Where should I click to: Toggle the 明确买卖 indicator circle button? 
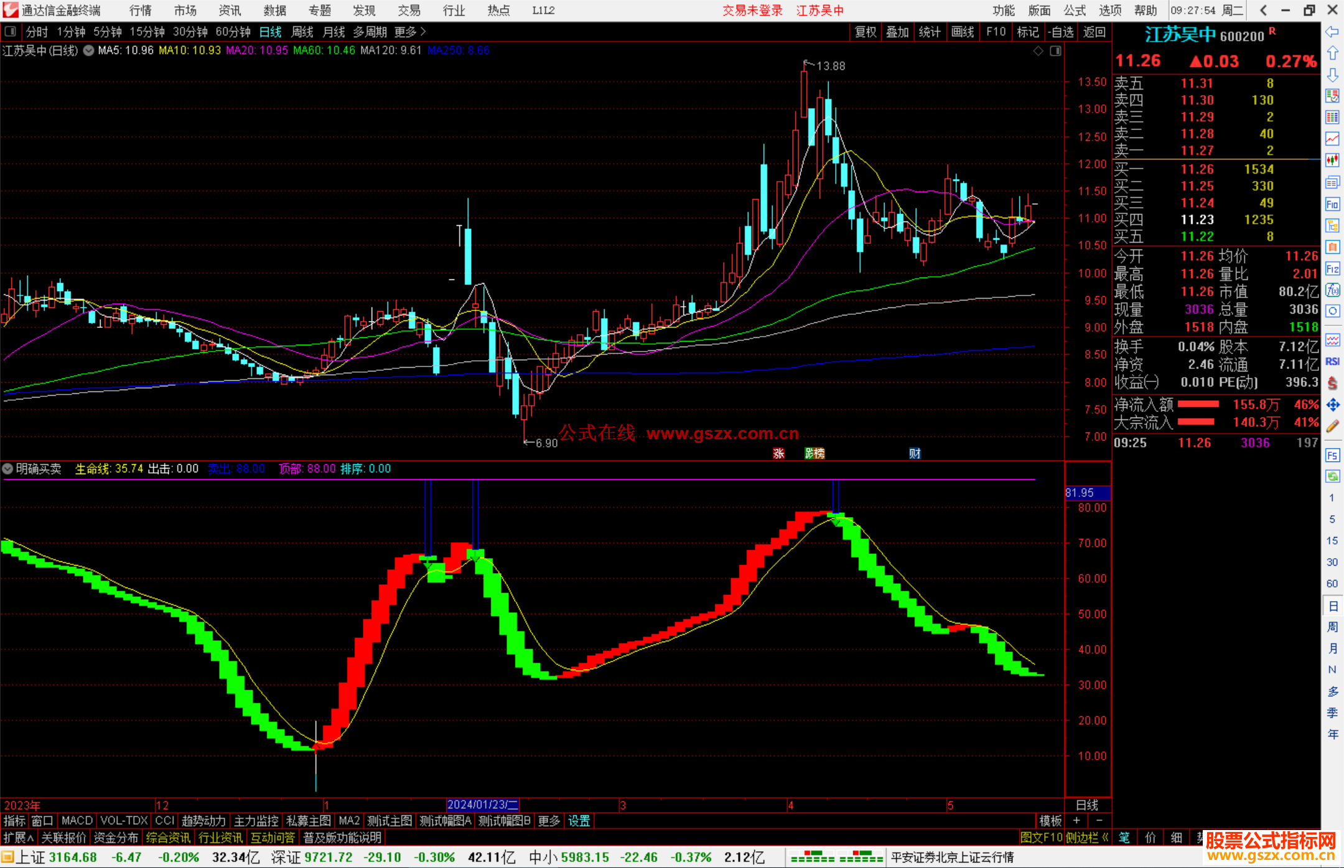(8, 469)
